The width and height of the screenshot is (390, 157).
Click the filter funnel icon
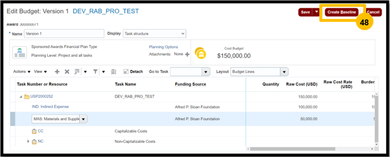click(x=95, y=72)
